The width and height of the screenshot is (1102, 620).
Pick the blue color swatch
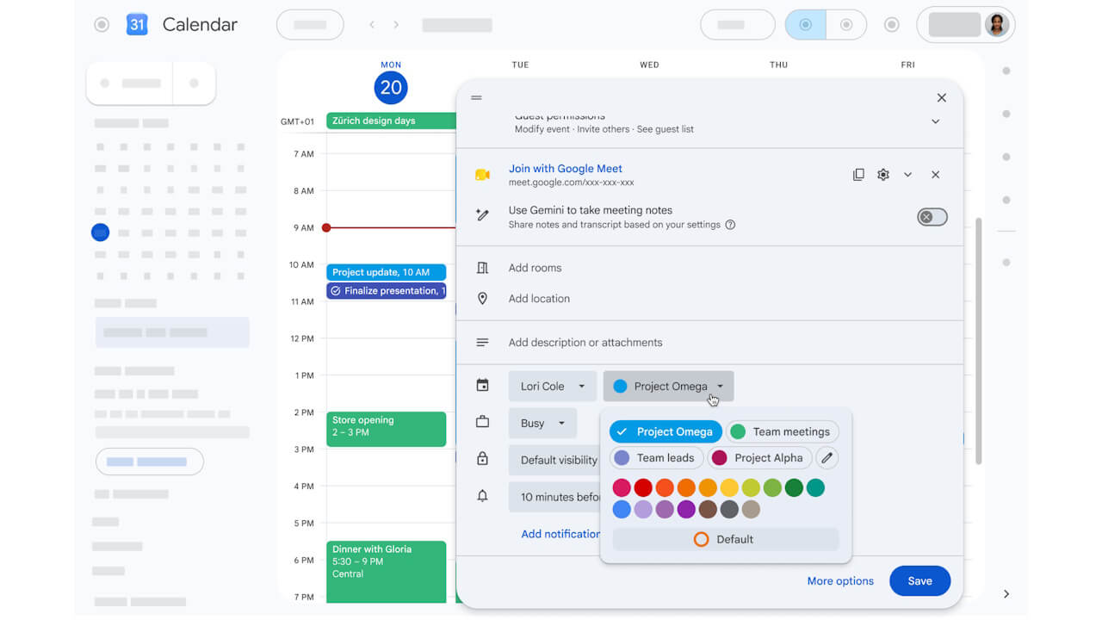[622, 510]
